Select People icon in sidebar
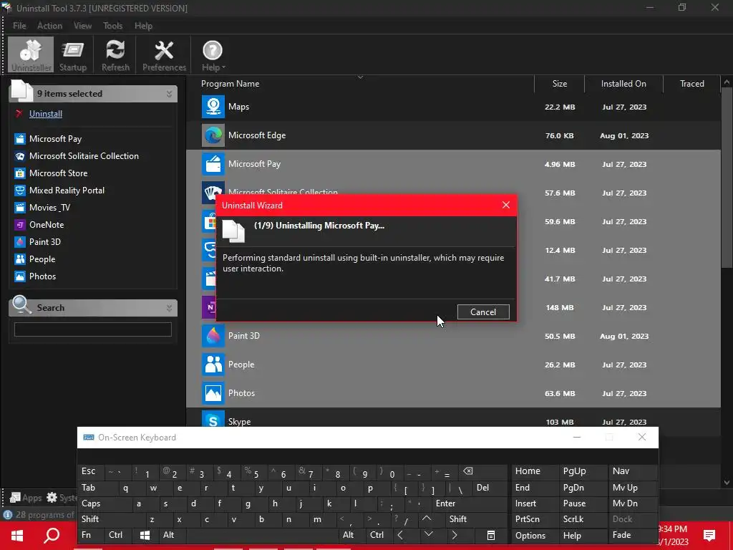 tap(19, 259)
